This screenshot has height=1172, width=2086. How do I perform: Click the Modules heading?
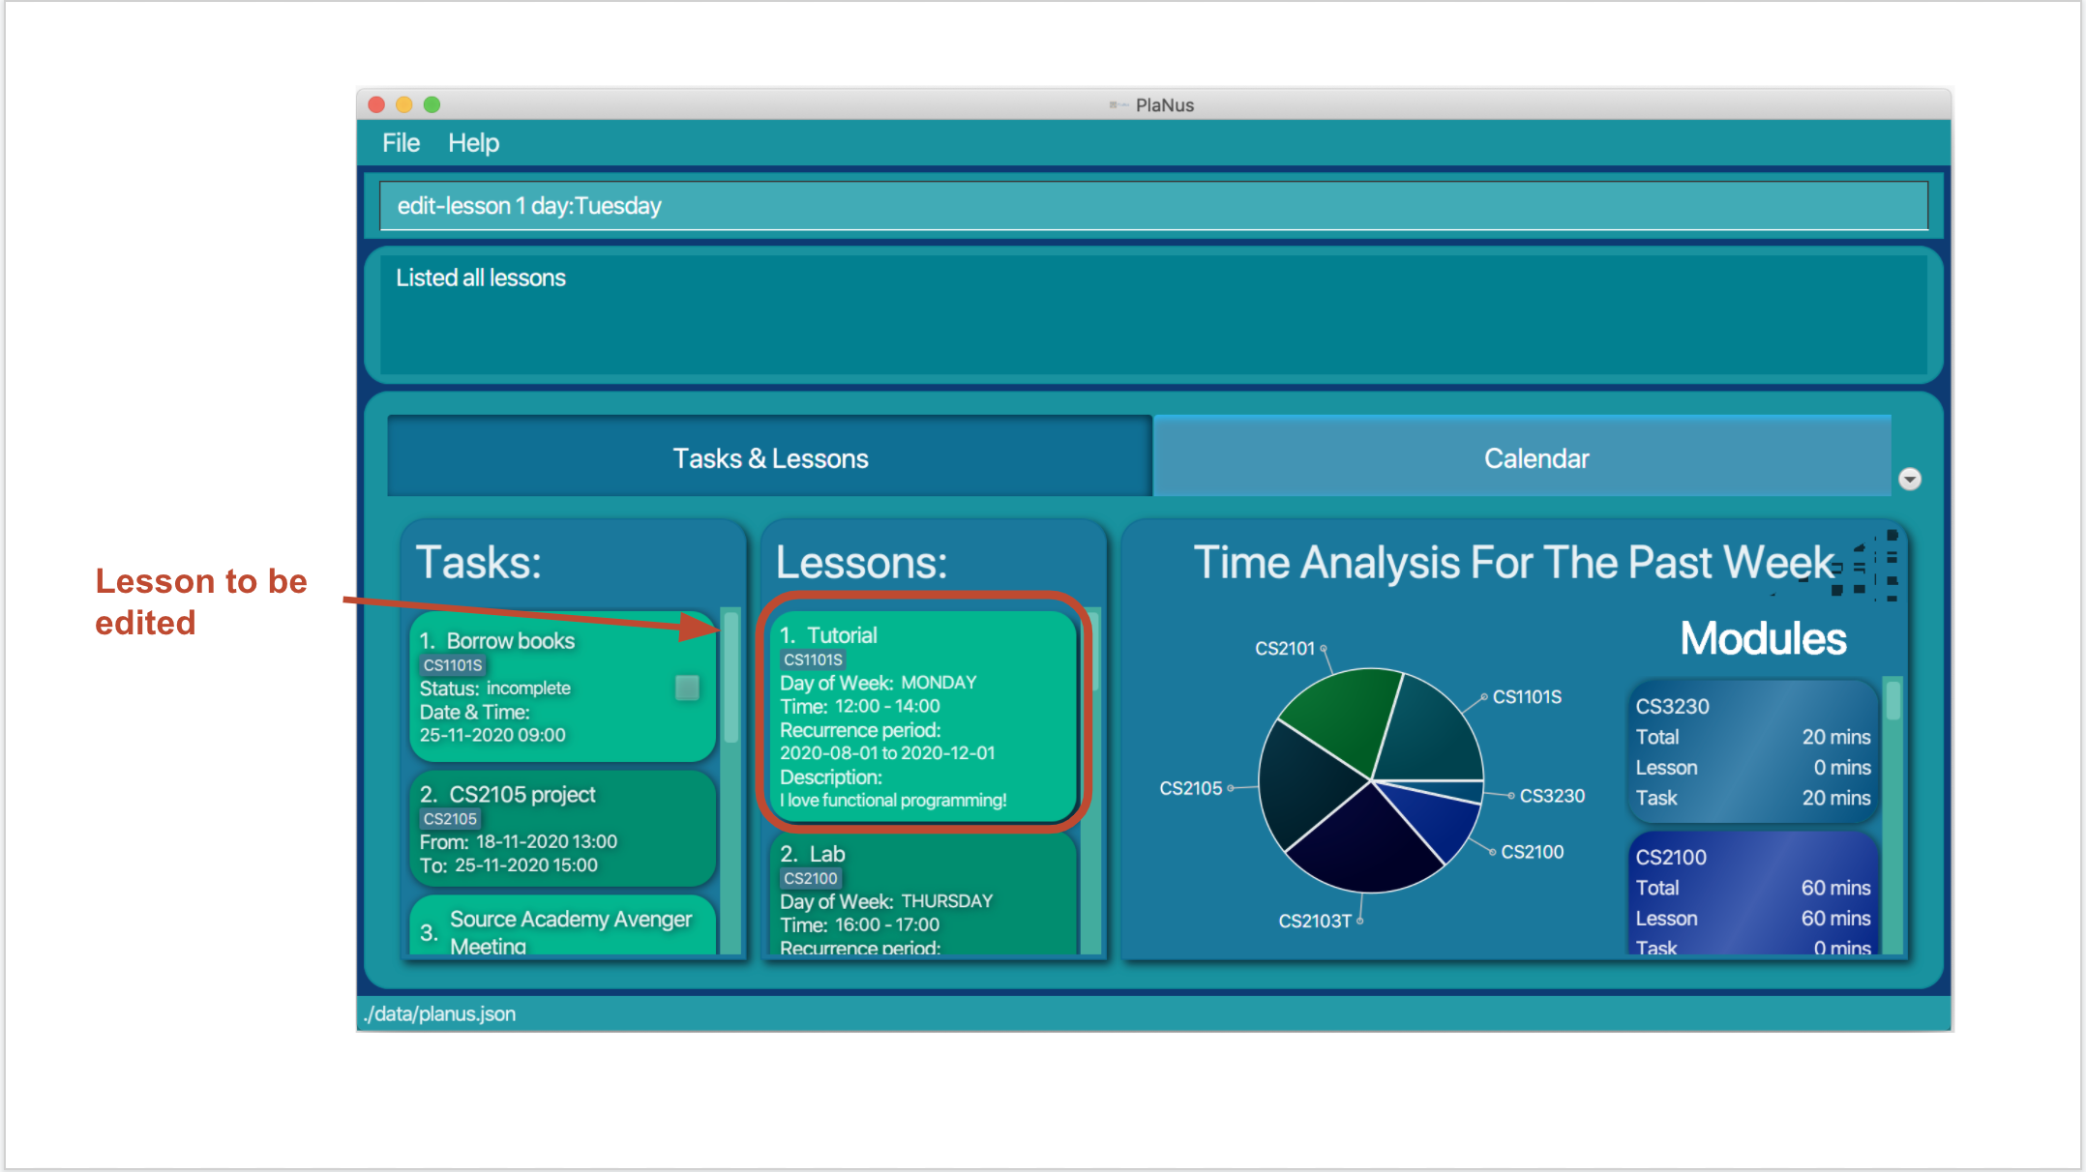[1763, 639]
